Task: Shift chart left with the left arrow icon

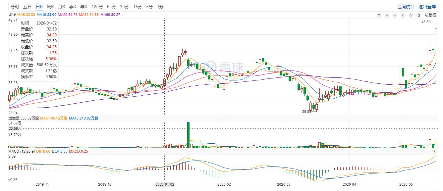Action: [x=403, y=15]
